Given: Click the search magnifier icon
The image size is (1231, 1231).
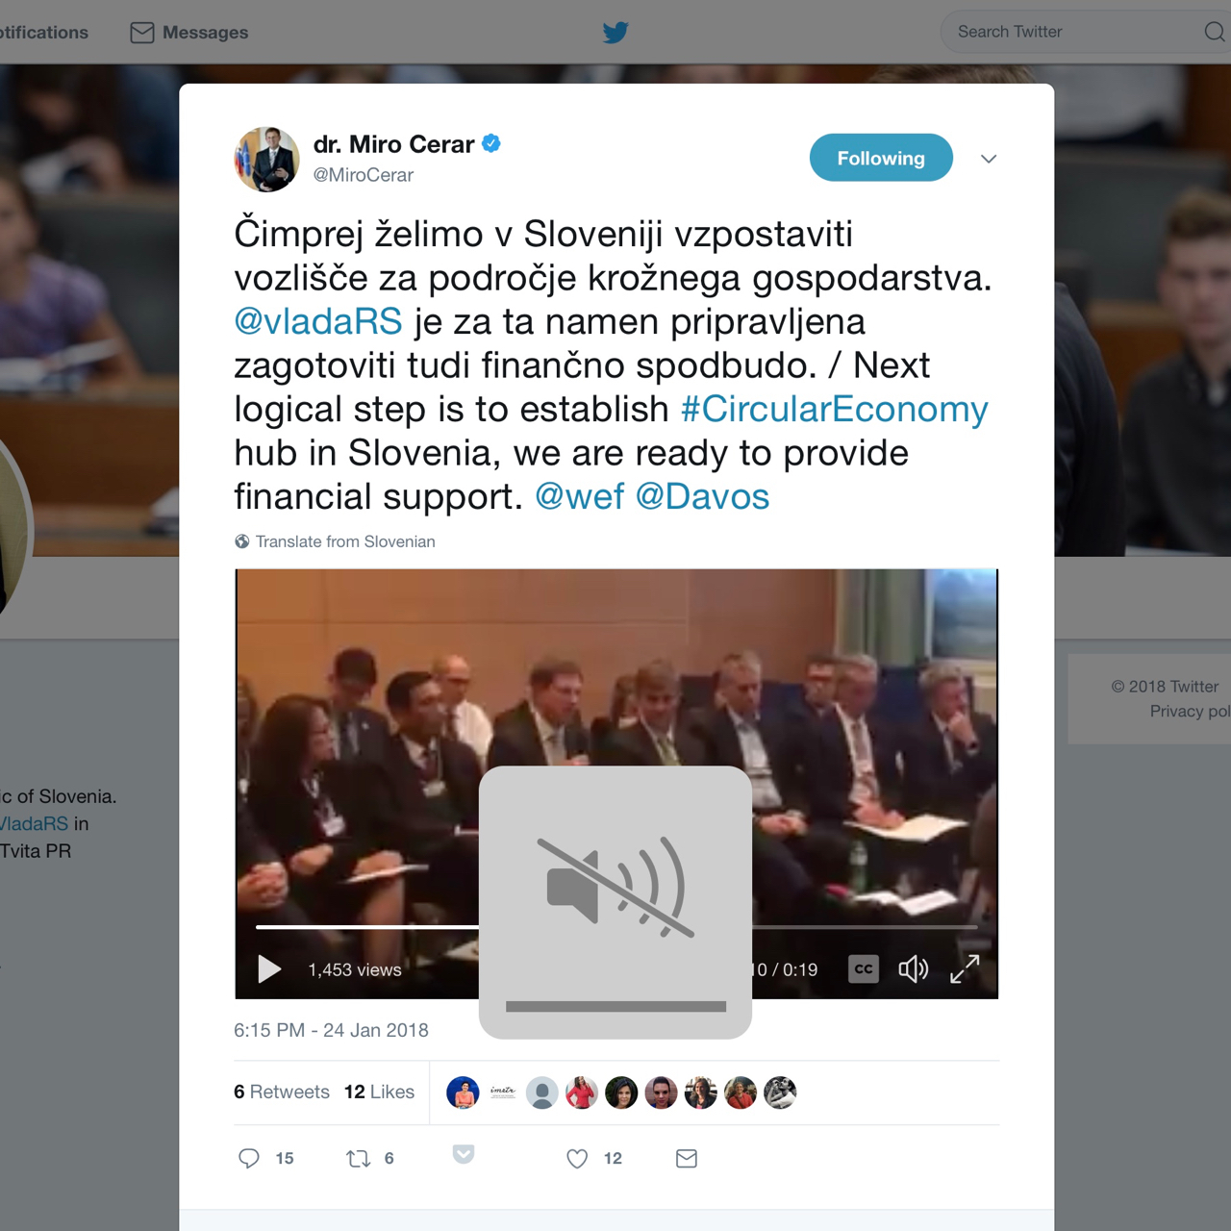Looking at the screenshot, I should pos(1214,32).
